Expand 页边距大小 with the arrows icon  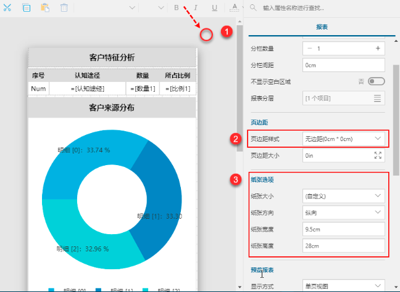tap(378, 155)
